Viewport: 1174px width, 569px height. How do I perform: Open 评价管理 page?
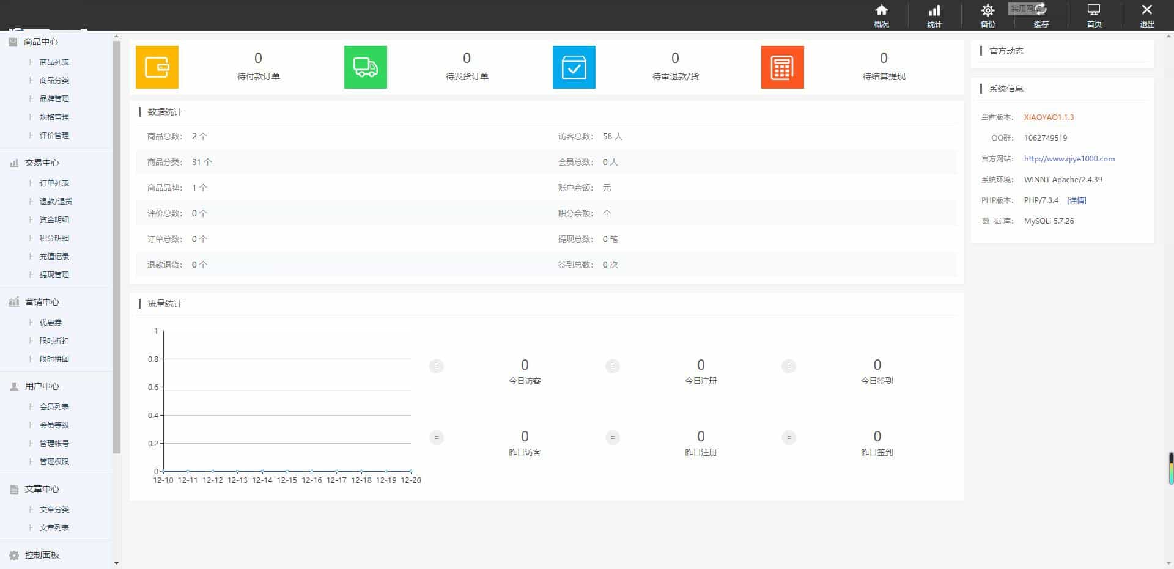coord(54,135)
